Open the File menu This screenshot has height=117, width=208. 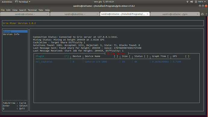(x=3, y=10)
